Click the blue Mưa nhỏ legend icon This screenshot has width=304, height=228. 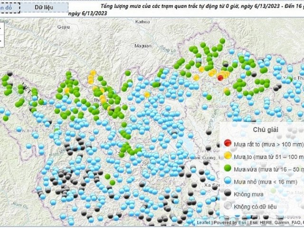point(228,180)
